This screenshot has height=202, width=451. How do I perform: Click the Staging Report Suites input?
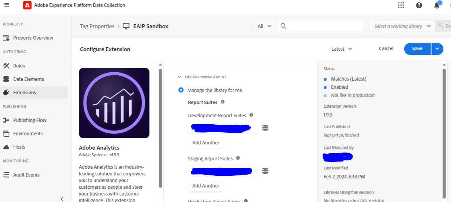point(223,171)
